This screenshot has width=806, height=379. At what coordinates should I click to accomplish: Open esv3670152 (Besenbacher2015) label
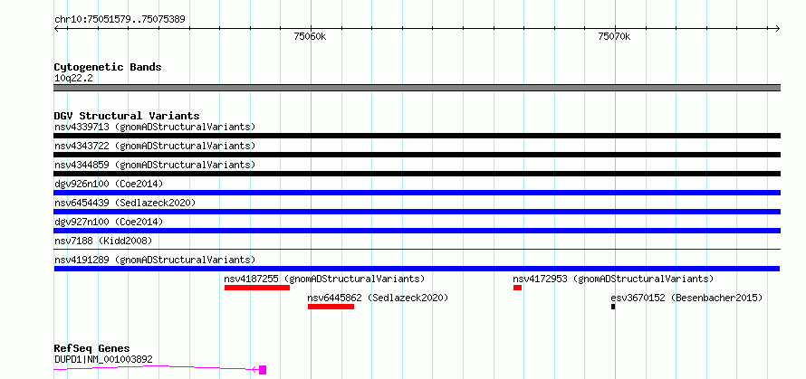point(686,298)
